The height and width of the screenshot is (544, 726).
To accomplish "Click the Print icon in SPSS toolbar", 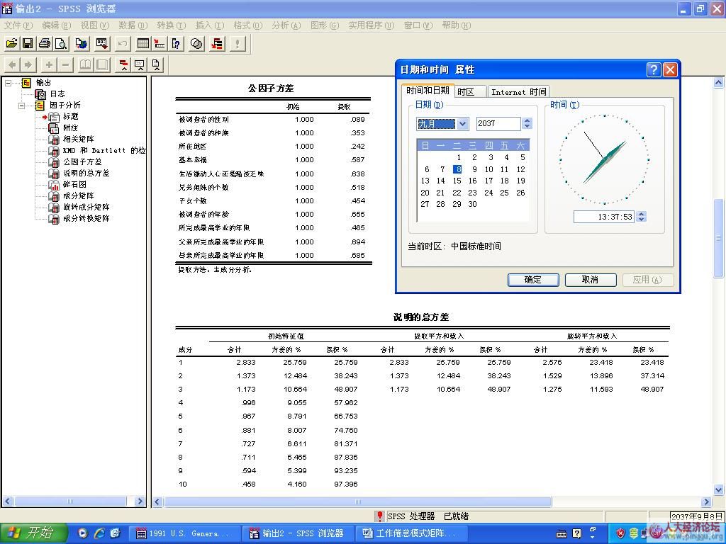I will 45,44.
